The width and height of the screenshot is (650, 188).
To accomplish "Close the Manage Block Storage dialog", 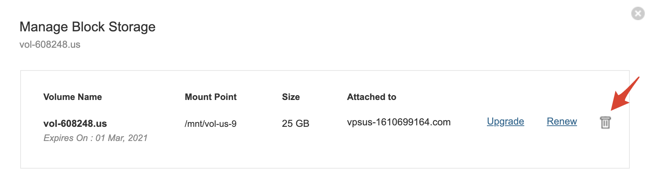I will pyautogui.click(x=638, y=14).
